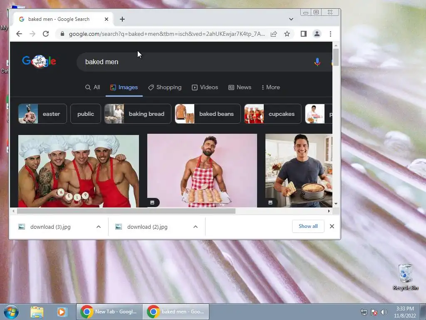Select the baked men Chrome taskbar window
The image size is (426, 320).
click(176, 312)
